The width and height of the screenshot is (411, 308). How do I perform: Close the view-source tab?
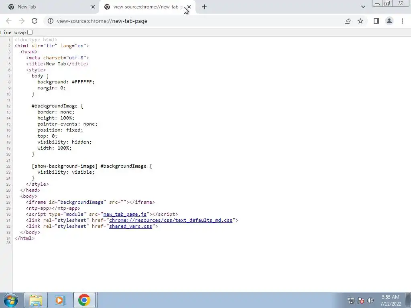coord(189,7)
